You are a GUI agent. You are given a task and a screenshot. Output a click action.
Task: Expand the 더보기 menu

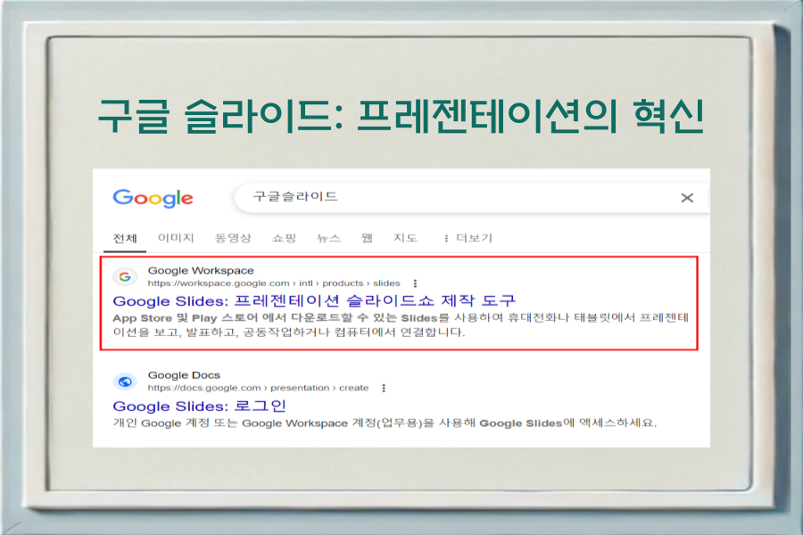[468, 237]
